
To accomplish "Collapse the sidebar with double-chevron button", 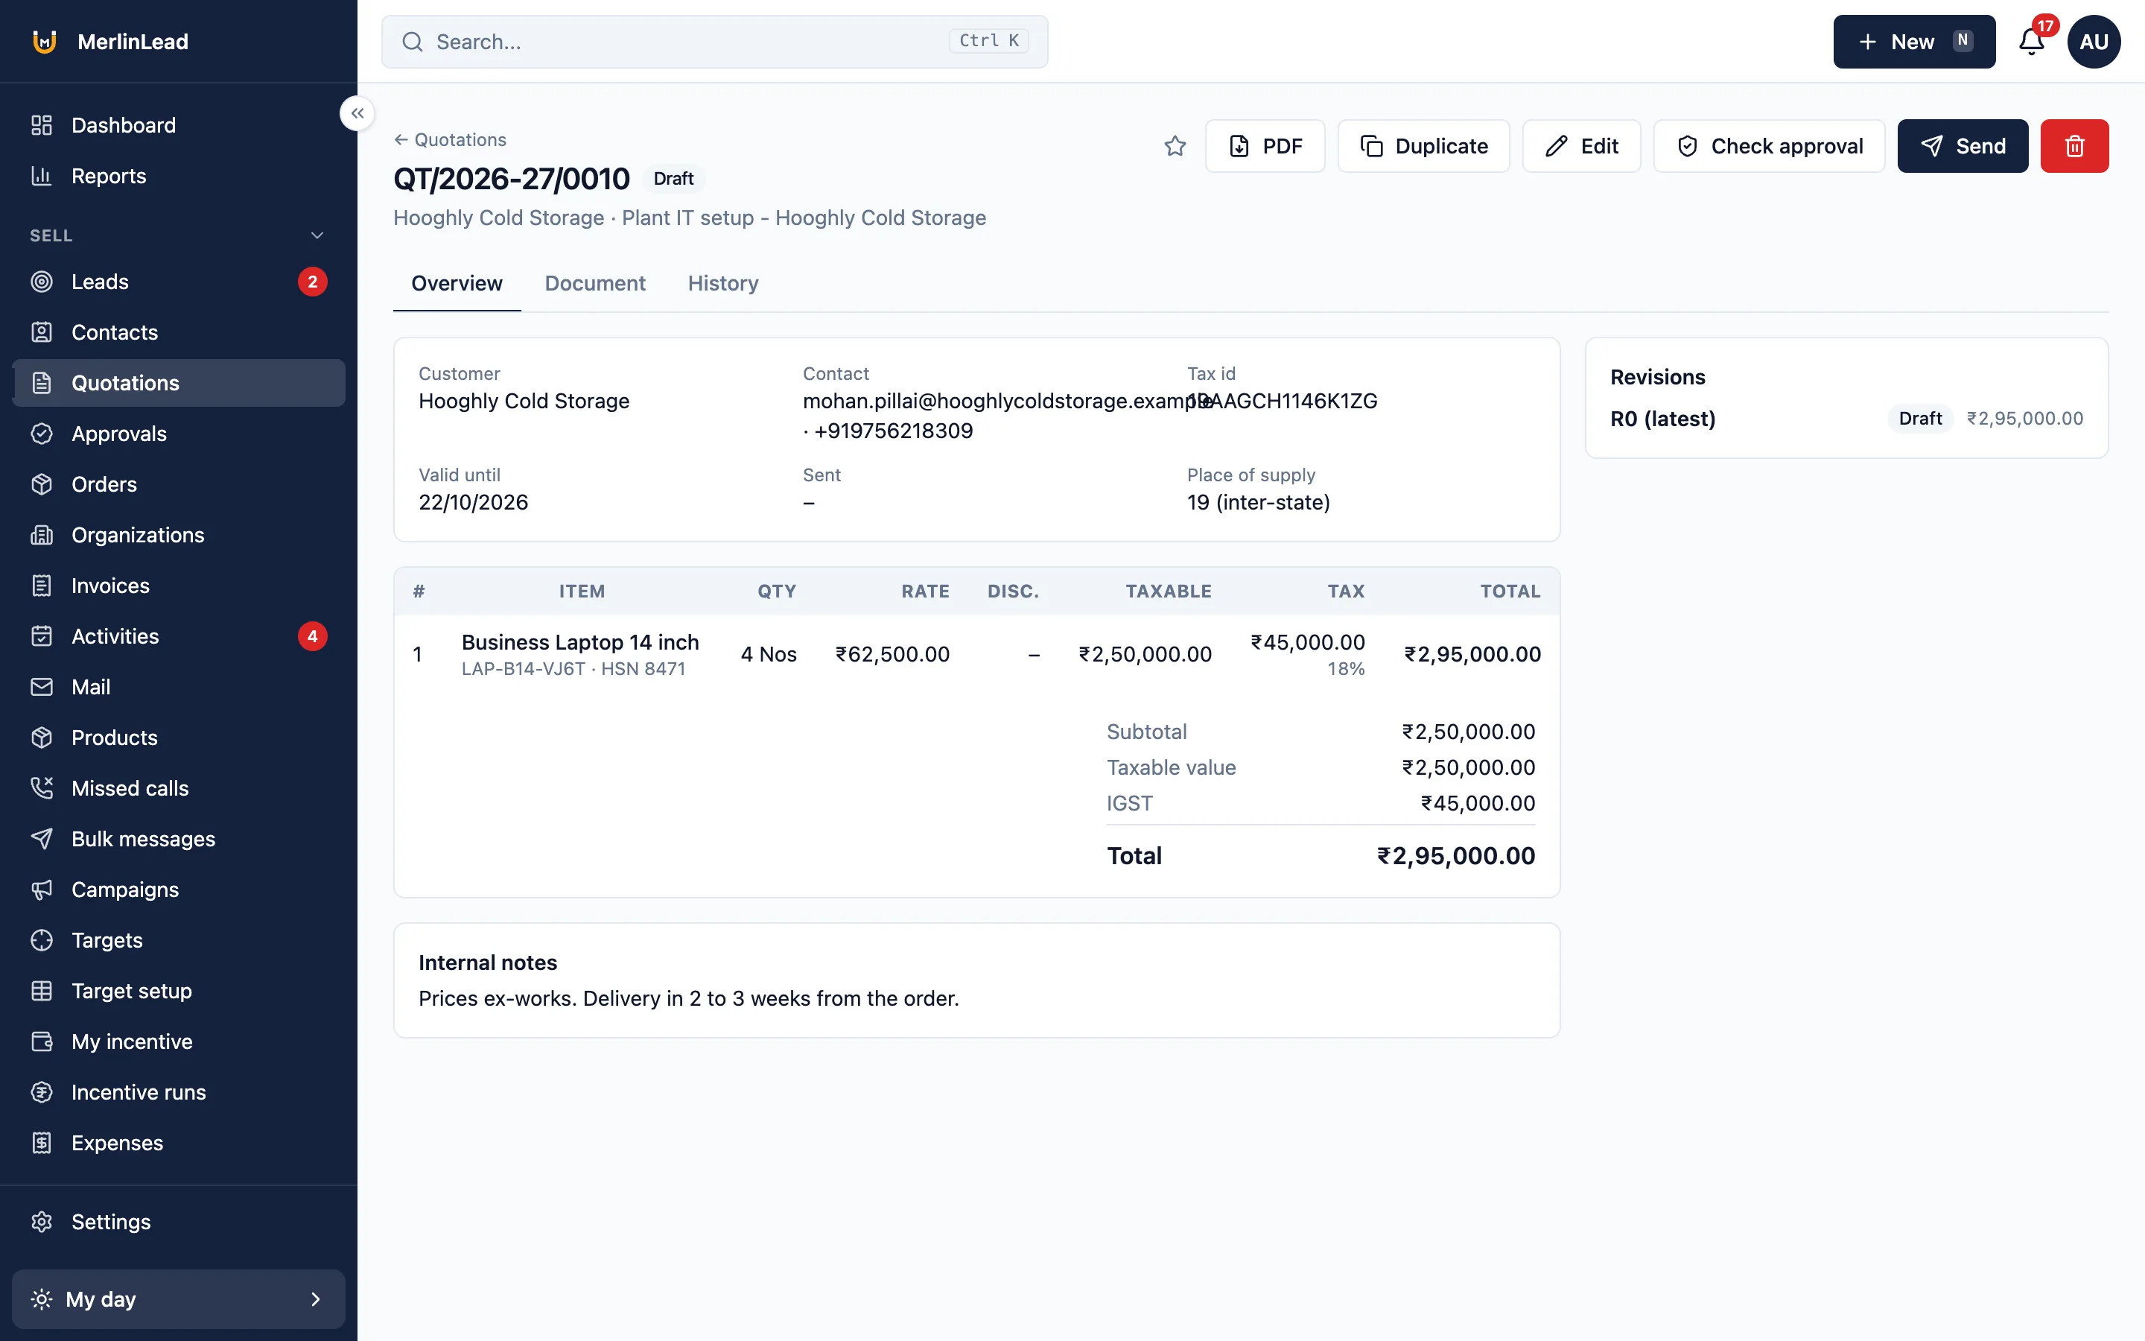I will tap(357, 113).
